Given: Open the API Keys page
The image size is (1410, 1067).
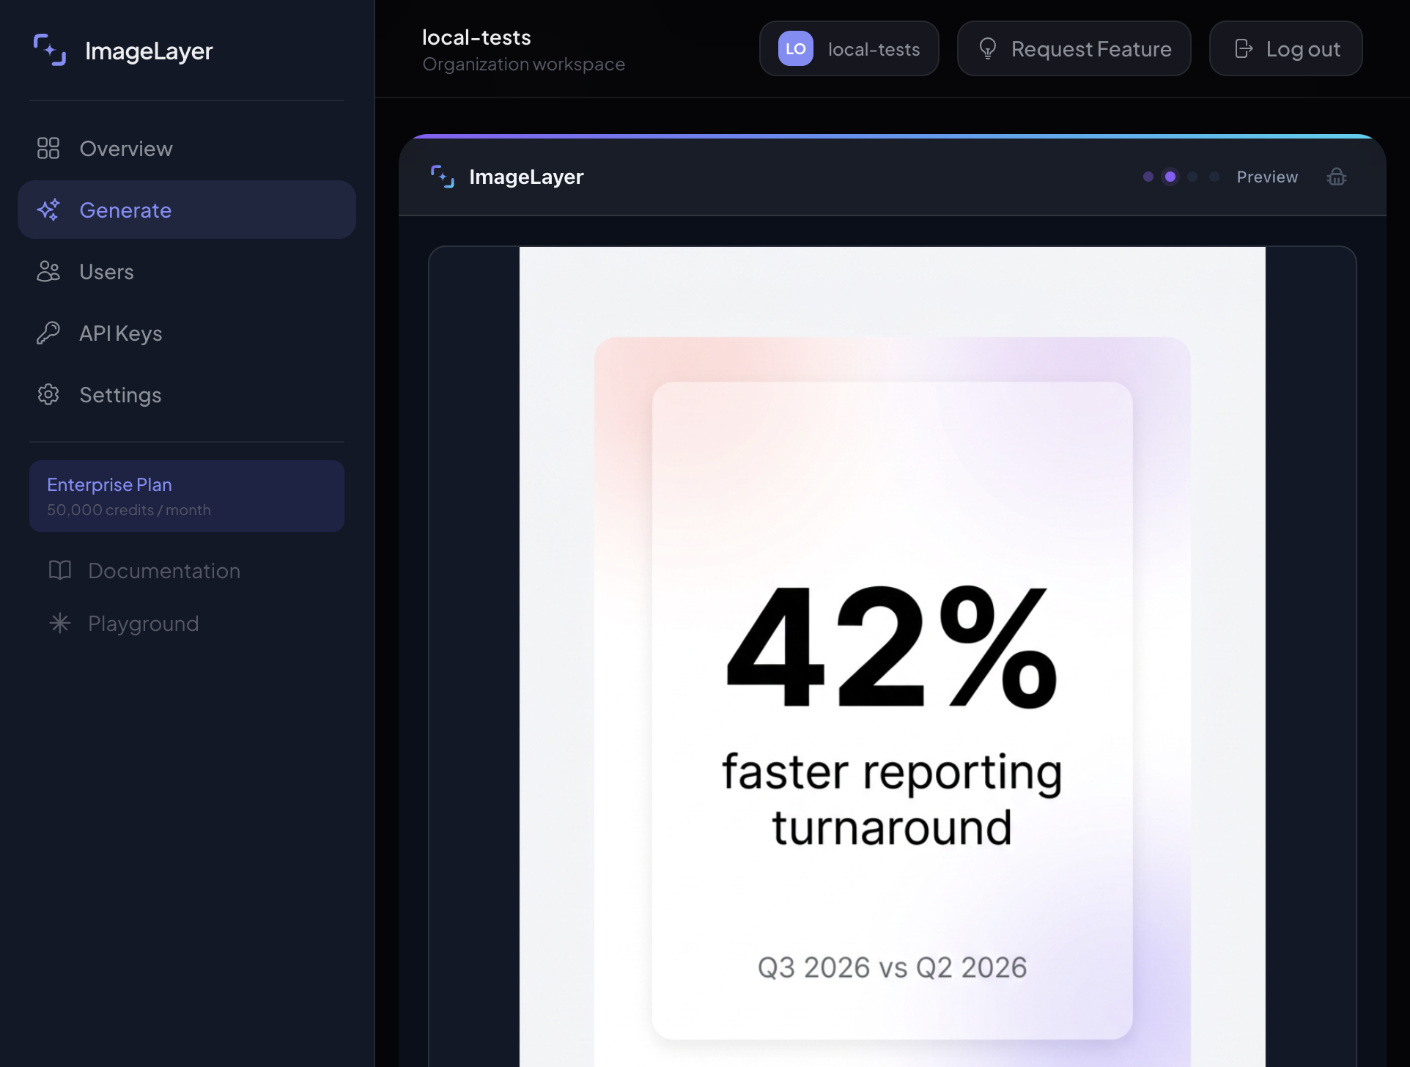Looking at the screenshot, I should 187,333.
